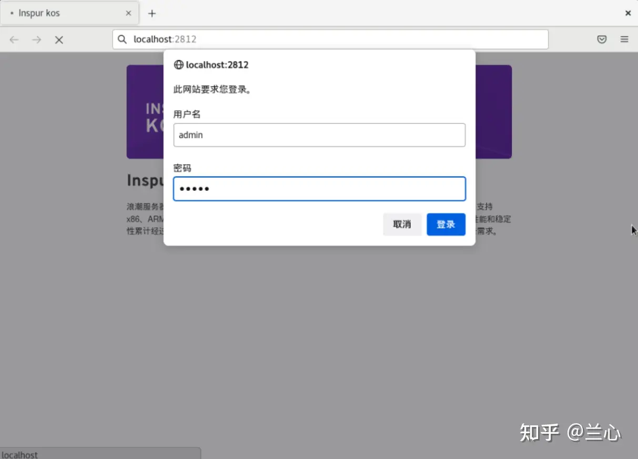Click the search magnifier in the address bar
Screen dimensions: 638x459
coord(122,39)
